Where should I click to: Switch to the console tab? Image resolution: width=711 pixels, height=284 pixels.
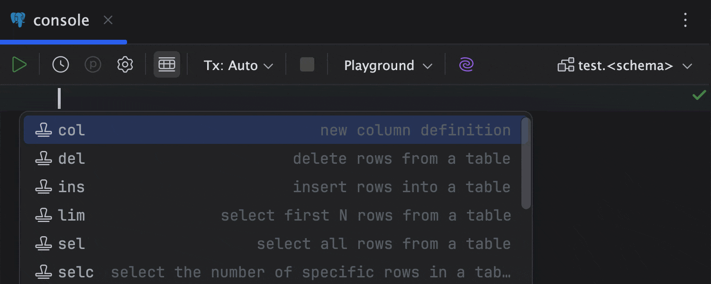61,20
